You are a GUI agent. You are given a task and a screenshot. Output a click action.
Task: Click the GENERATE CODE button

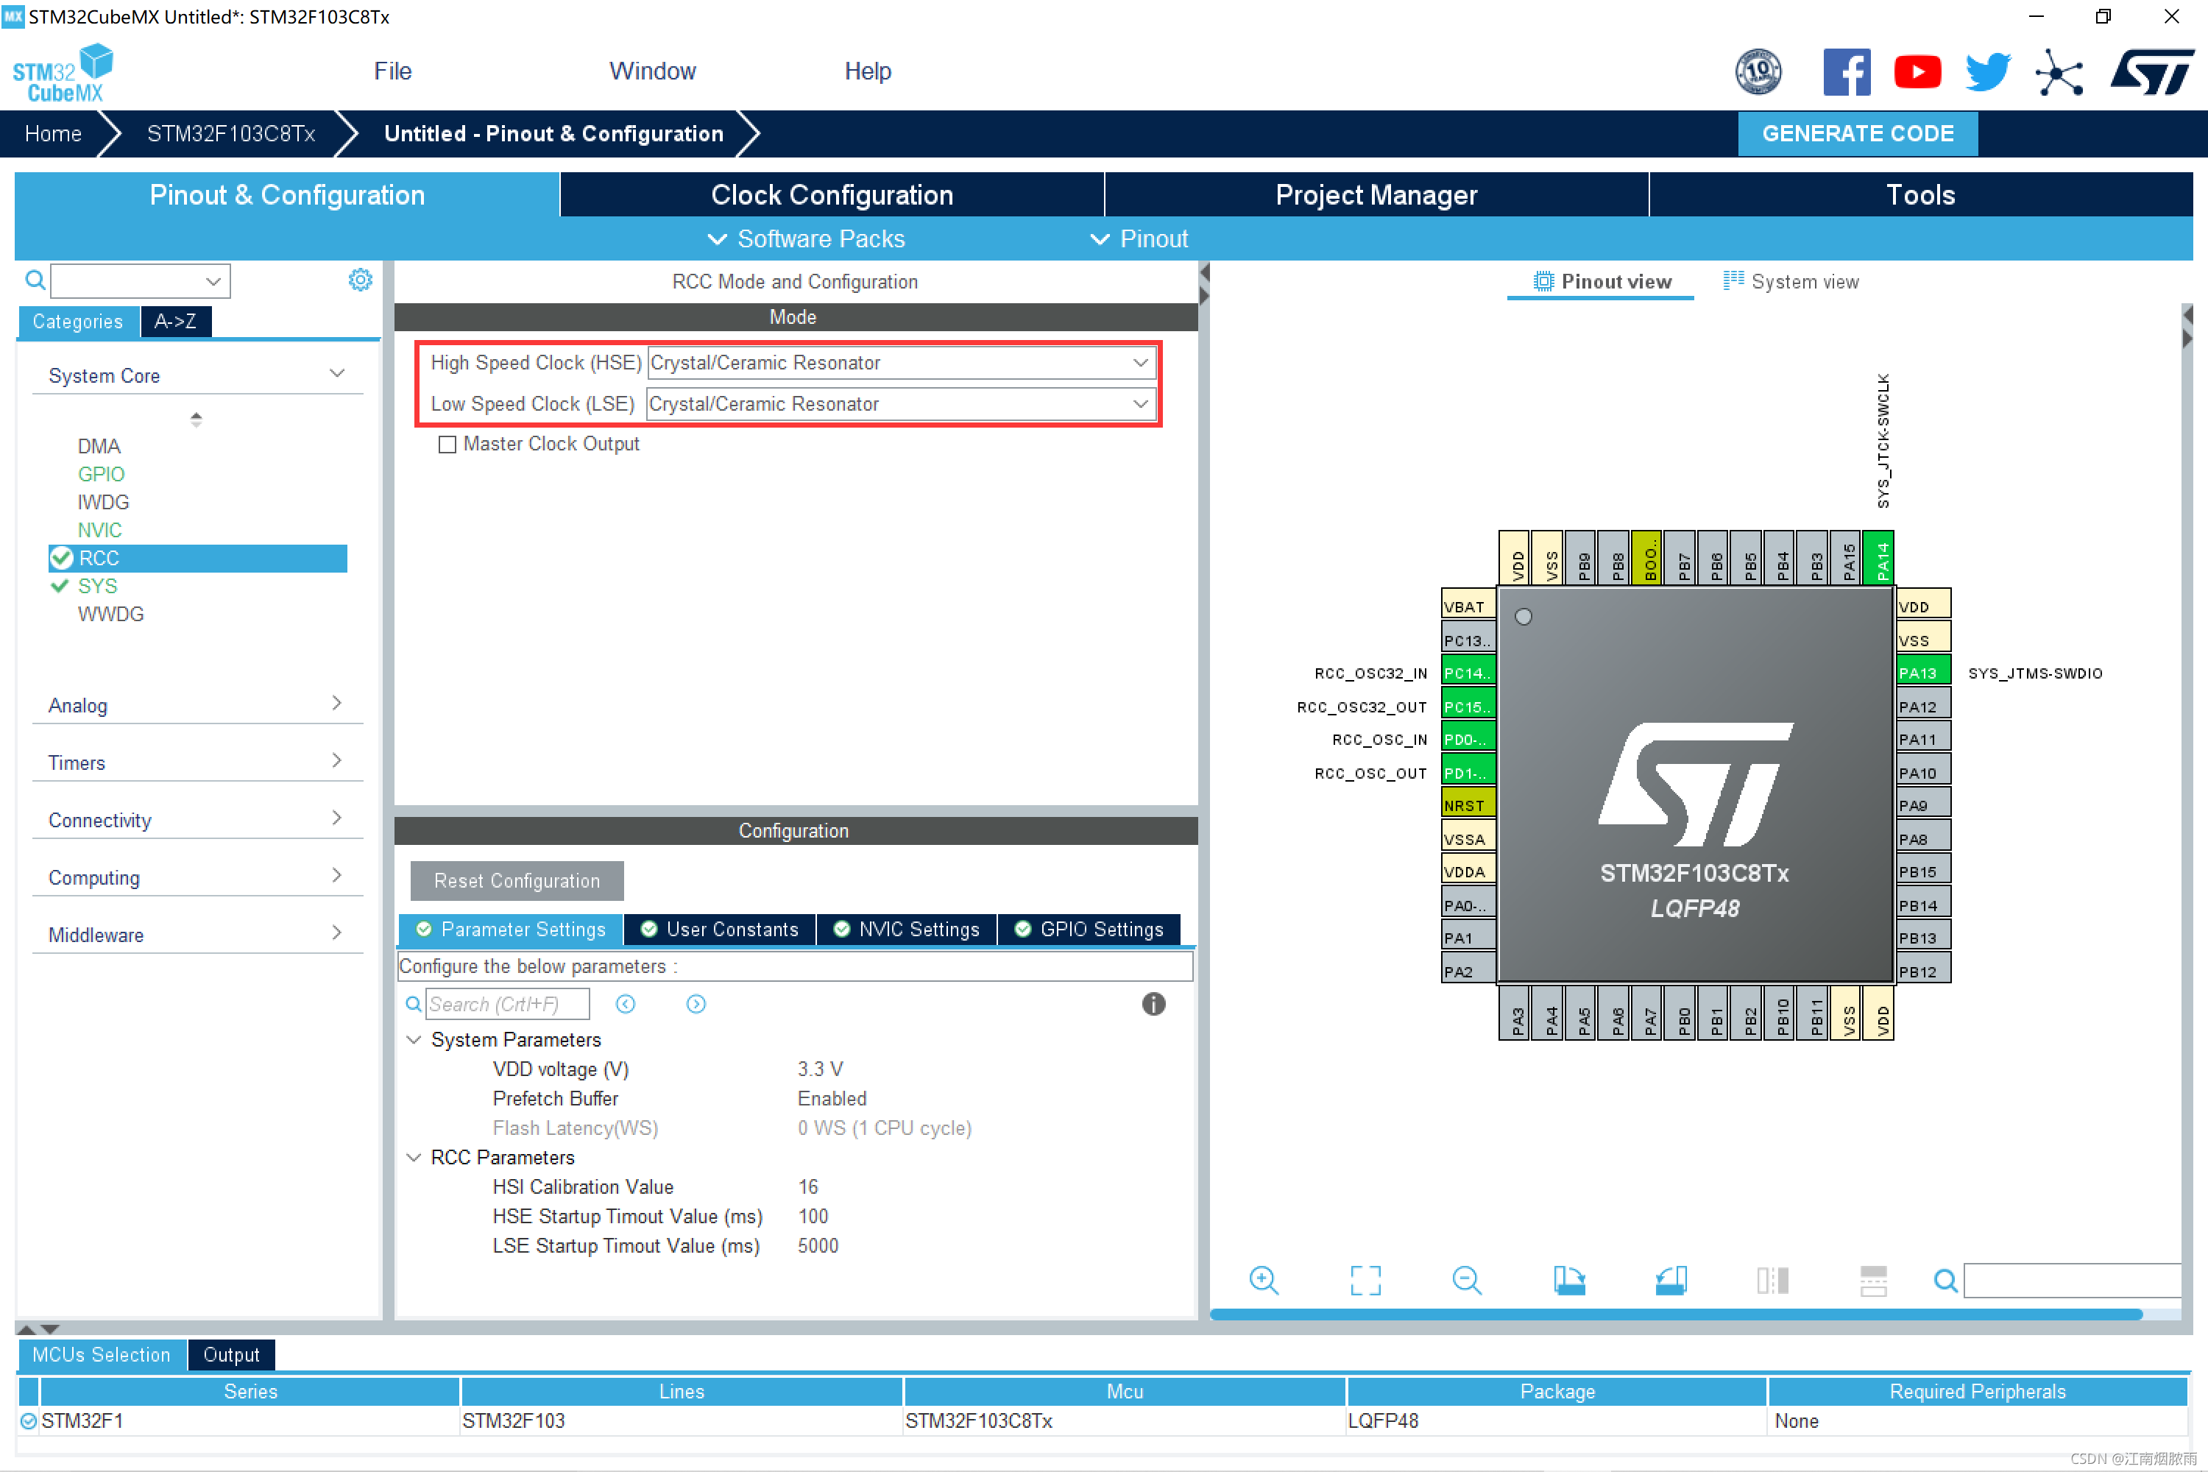(x=1857, y=133)
